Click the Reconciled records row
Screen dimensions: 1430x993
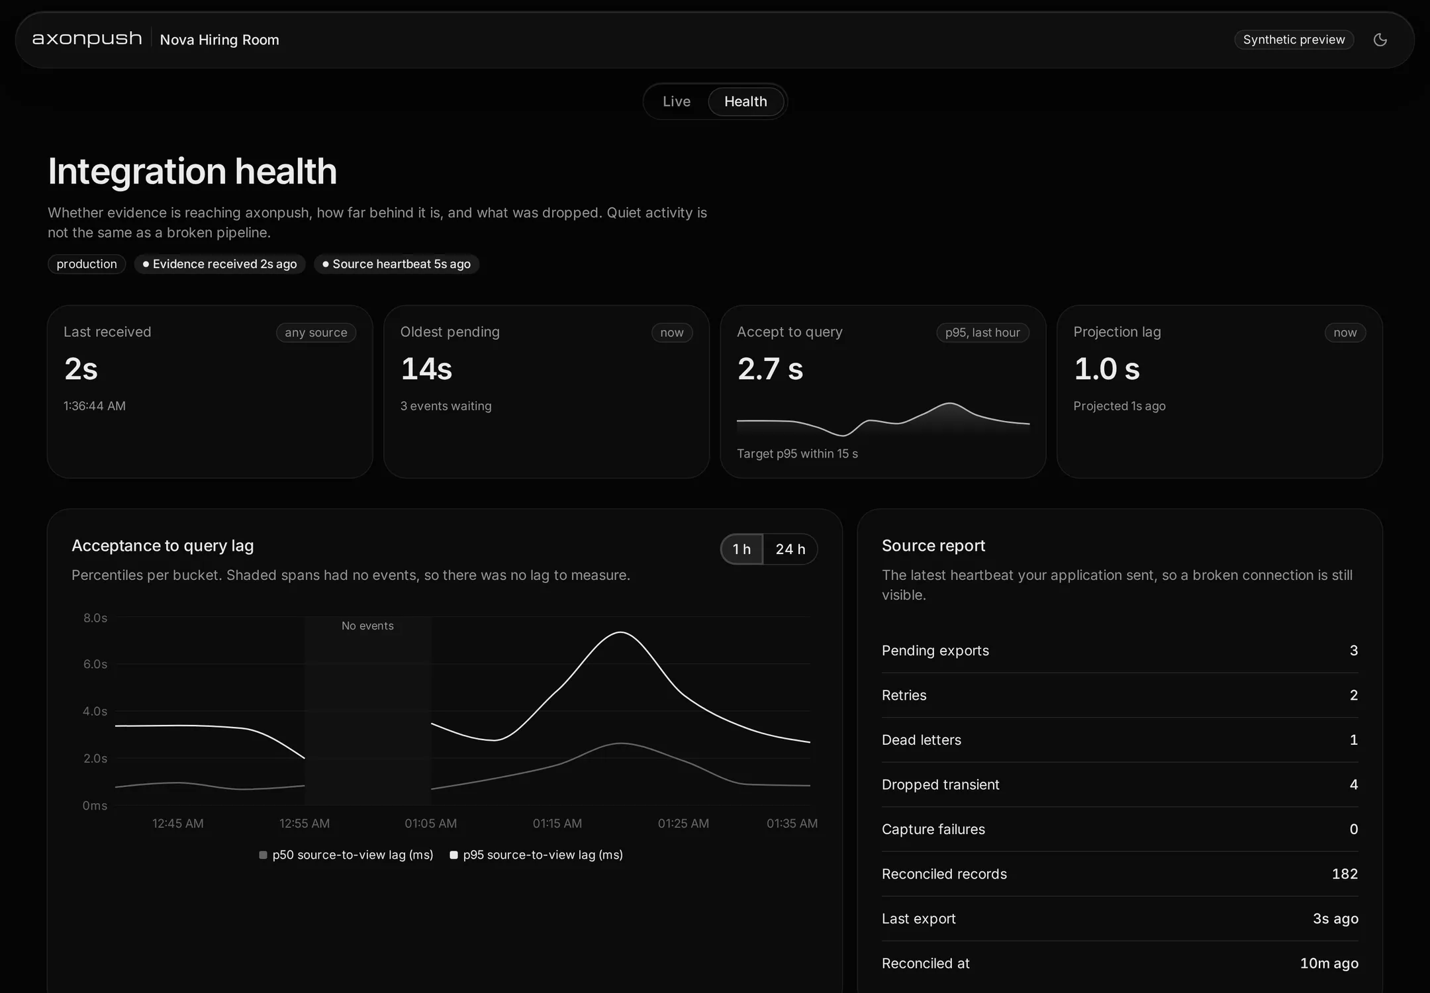pos(1120,874)
